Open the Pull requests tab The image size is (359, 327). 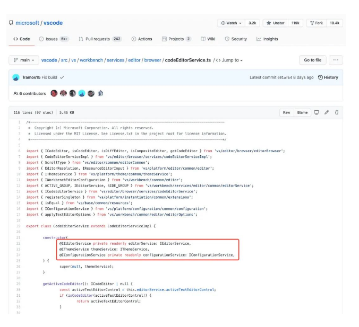click(x=100, y=39)
